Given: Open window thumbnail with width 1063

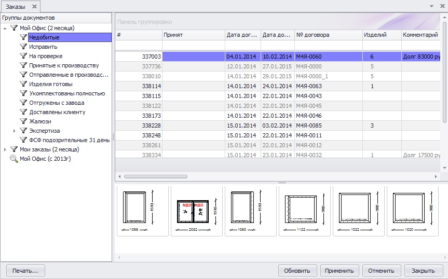Looking at the screenshot, I should (x=251, y=211).
